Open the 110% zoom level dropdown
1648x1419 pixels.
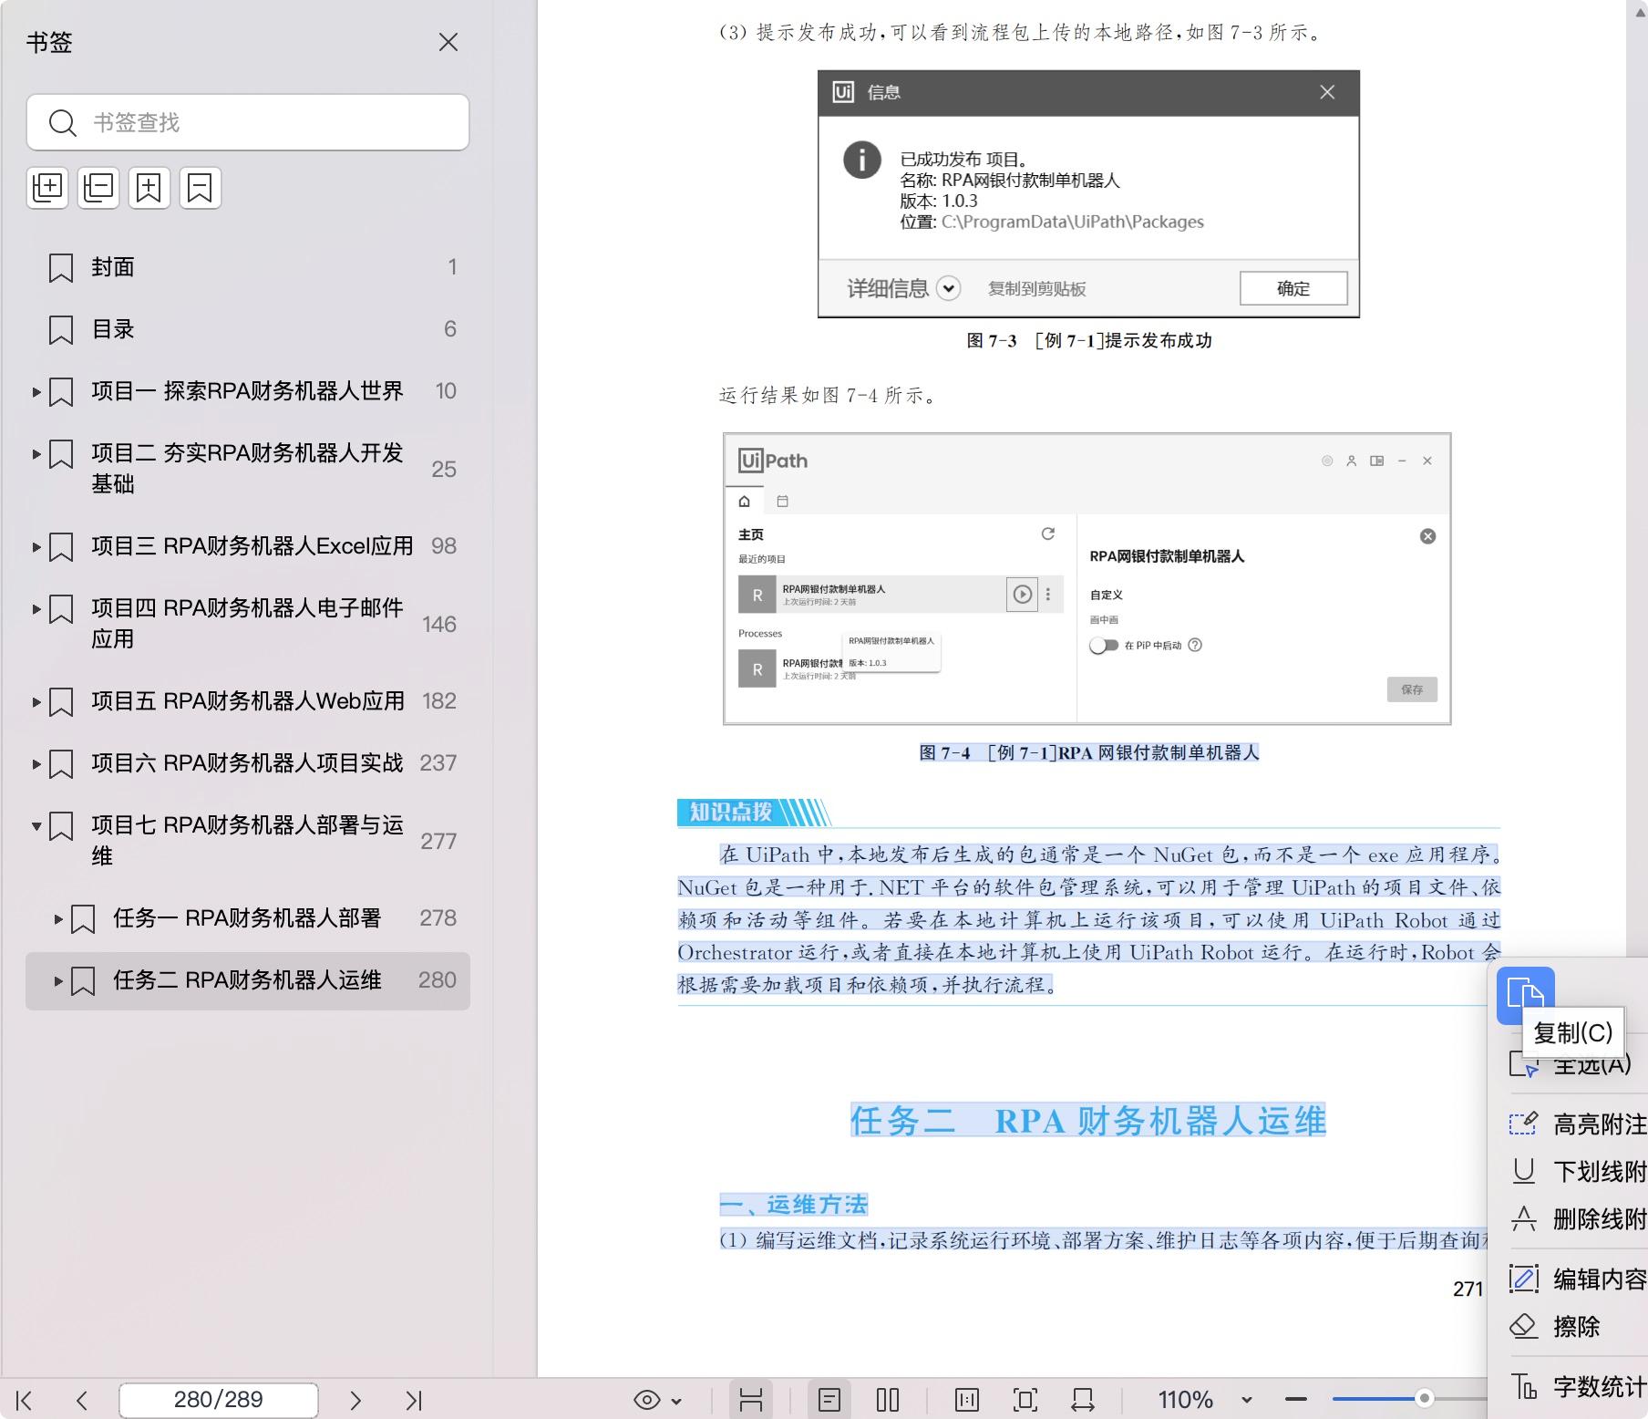(1246, 1400)
